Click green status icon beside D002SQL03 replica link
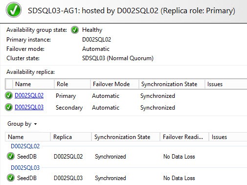The image size is (247, 185). coord(9,107)
